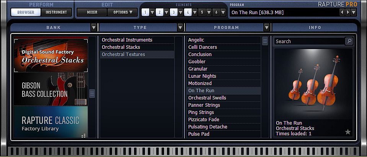Load the Pizzicato Fade program
The image size is (367, 157).
204,120
